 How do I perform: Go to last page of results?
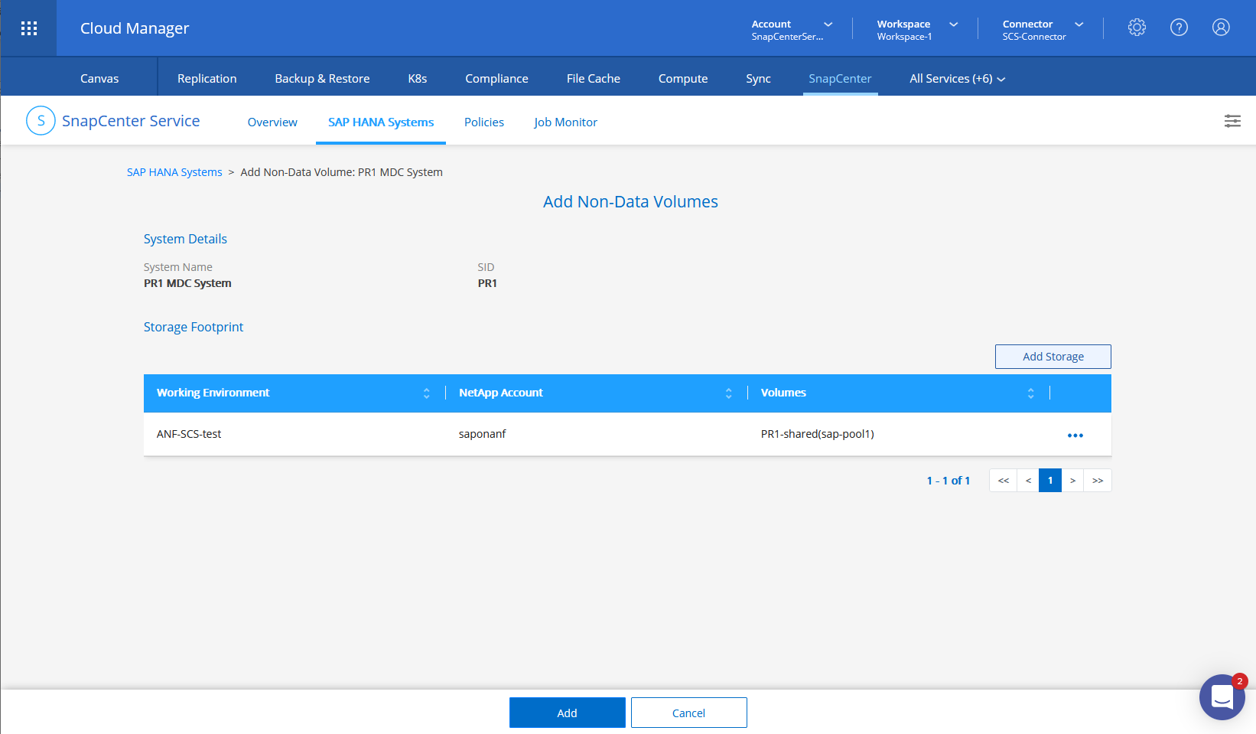1098,481
